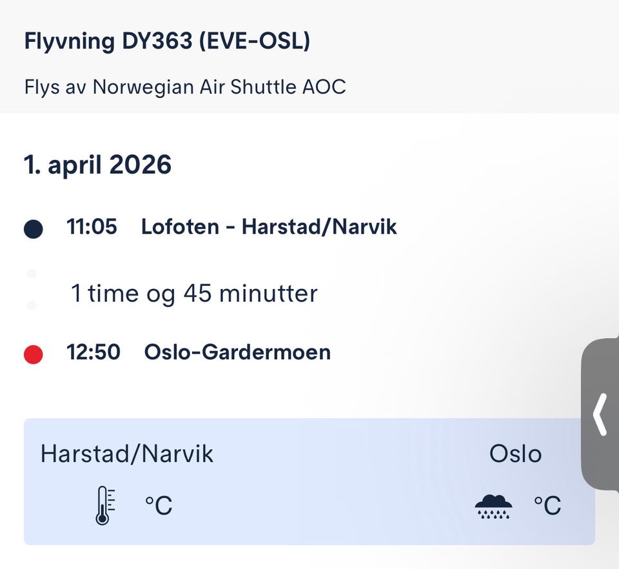Click the upper gray dot above the duration

click(x=32, y=274)
